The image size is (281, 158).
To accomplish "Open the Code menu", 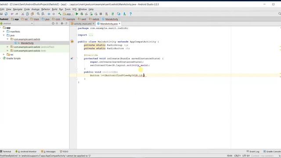I will [x=27, y=9].
